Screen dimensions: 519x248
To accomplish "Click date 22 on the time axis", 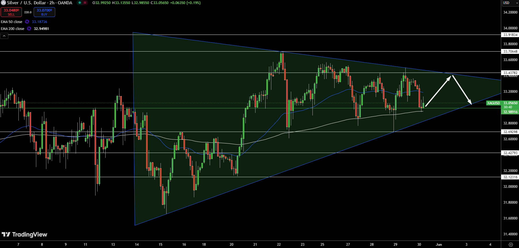I will (279, 245).
